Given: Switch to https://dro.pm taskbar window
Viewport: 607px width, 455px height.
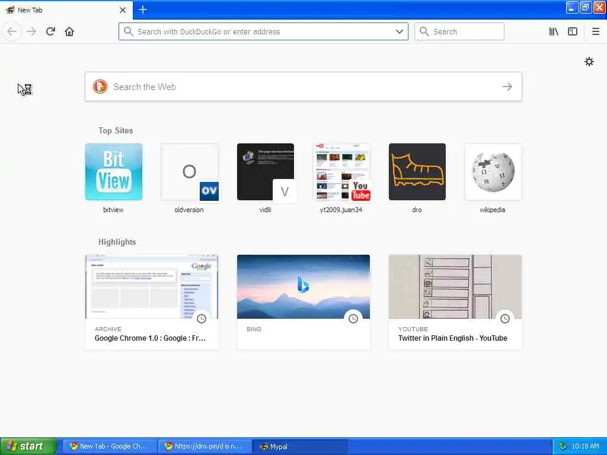Looking at the screenshot, I should (205, 447).
